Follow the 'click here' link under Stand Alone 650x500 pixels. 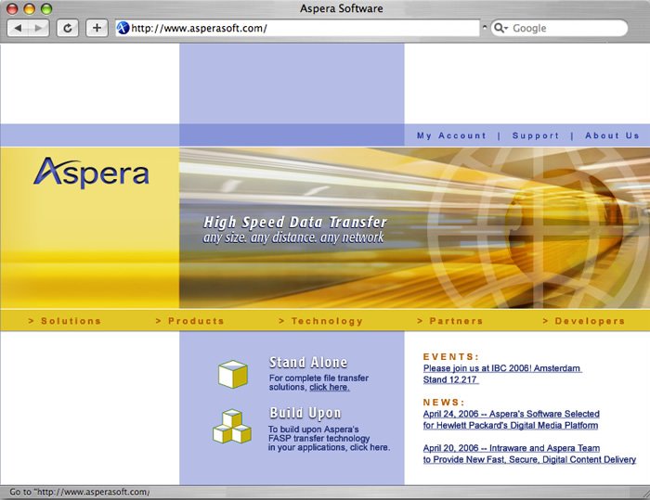329,387
